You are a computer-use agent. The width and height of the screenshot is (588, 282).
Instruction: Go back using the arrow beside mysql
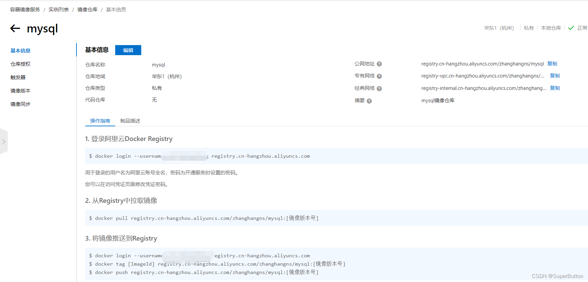pos(15,28)
